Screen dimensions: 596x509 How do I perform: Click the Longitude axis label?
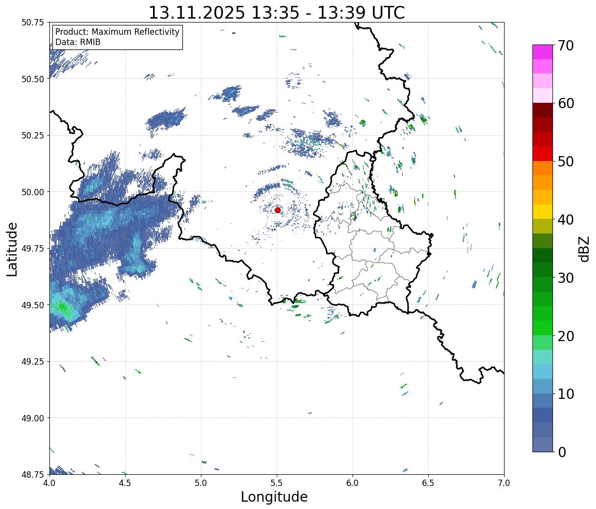click(x=274, y=497)
